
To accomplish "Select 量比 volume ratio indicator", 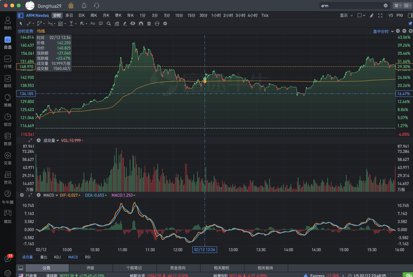I will (x=44, y=257).
